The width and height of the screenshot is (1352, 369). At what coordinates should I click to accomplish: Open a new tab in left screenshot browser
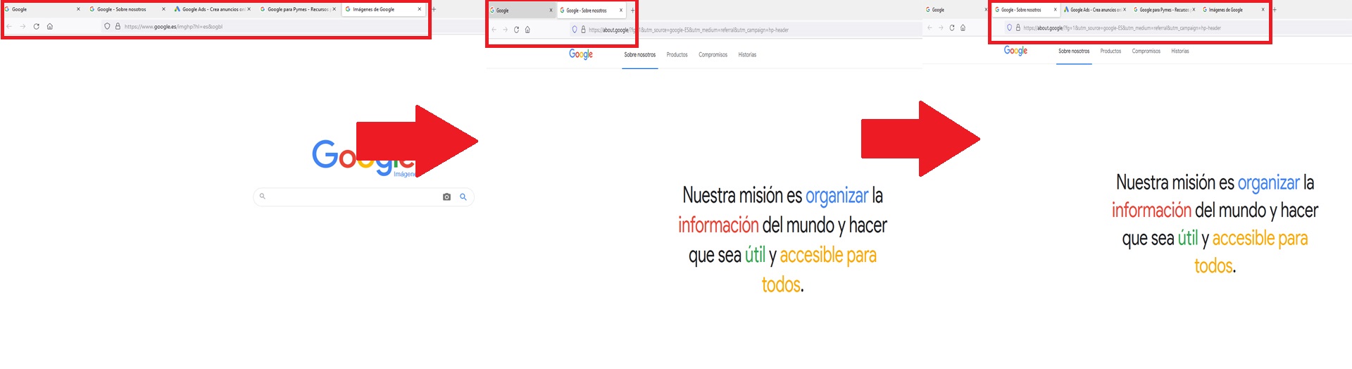click(434, 9)
